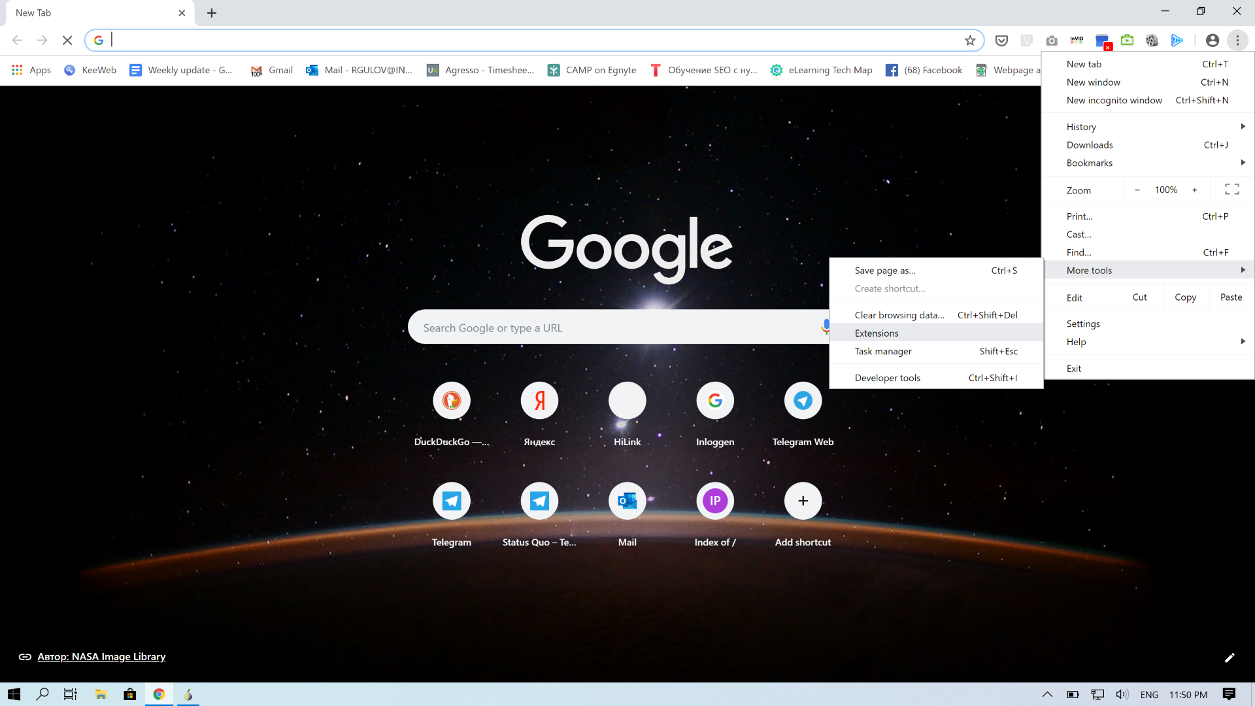1255x706 pixels.
Task: Expand the More tools submenu
Action: [x=1149, y=271]
